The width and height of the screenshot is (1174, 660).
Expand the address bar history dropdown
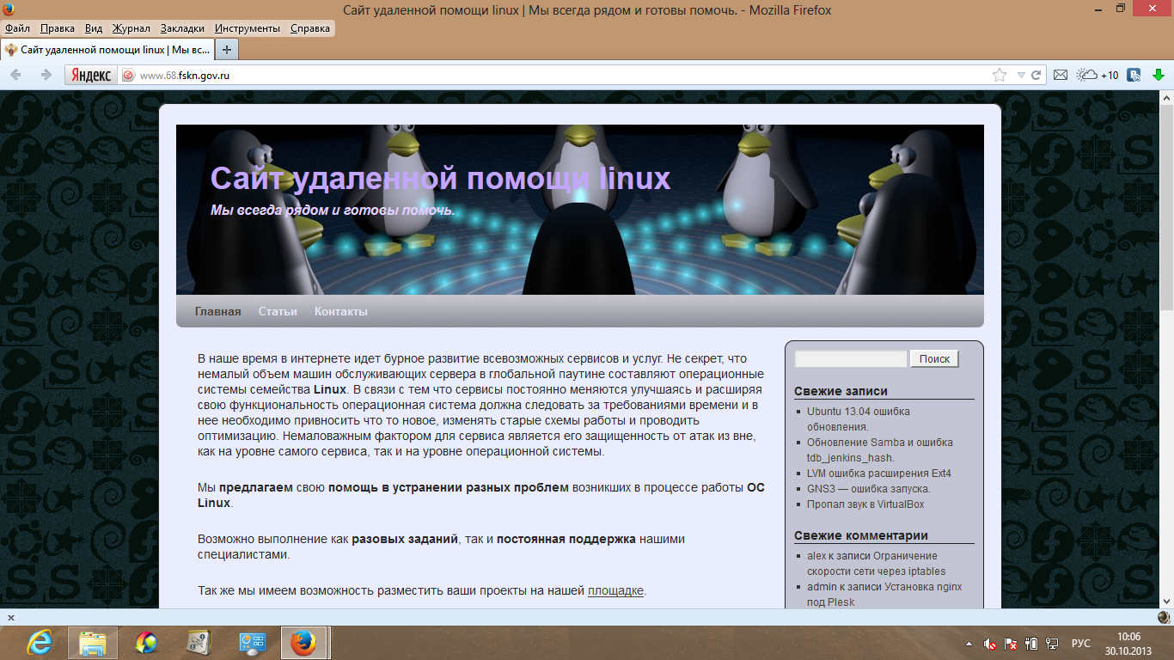[1021, 75]
